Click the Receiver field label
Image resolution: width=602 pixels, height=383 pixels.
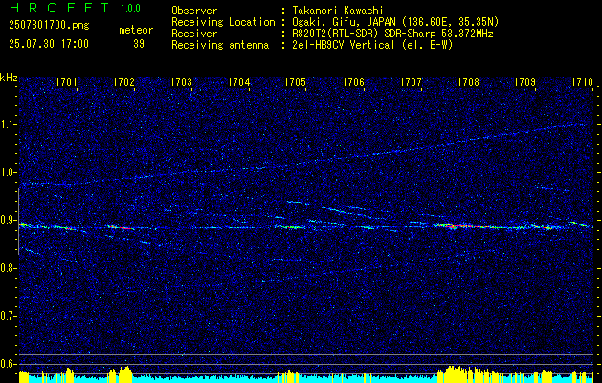[194, 34]
